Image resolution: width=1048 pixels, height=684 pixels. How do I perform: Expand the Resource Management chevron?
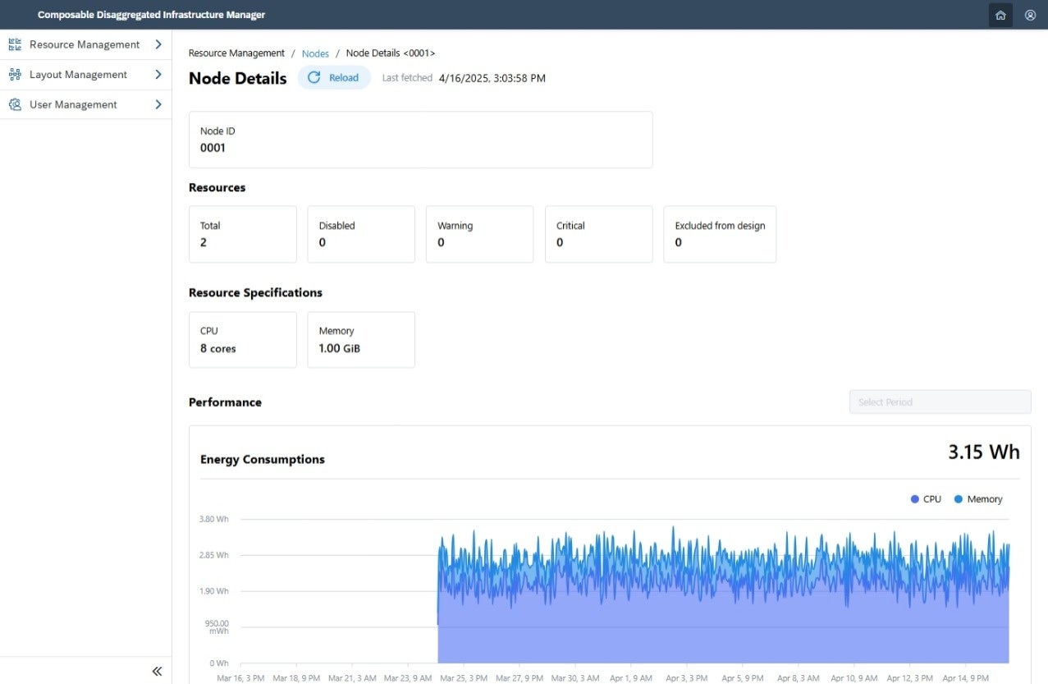(158, 44)
